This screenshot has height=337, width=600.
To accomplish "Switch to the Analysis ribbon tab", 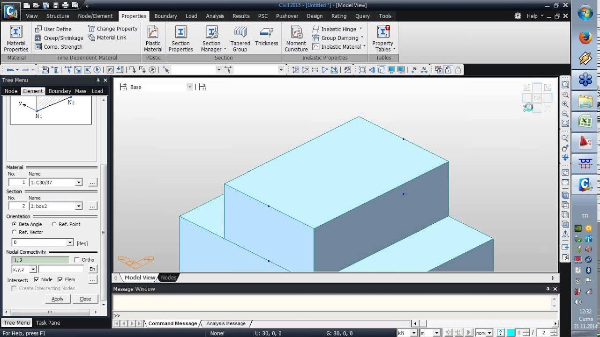I will coord(215,16).
